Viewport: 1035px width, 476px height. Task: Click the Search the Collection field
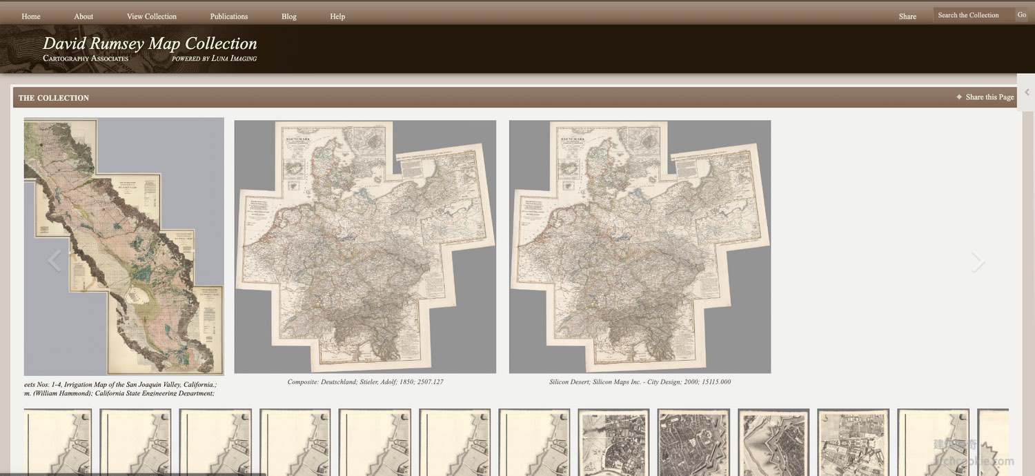(973, 15)
